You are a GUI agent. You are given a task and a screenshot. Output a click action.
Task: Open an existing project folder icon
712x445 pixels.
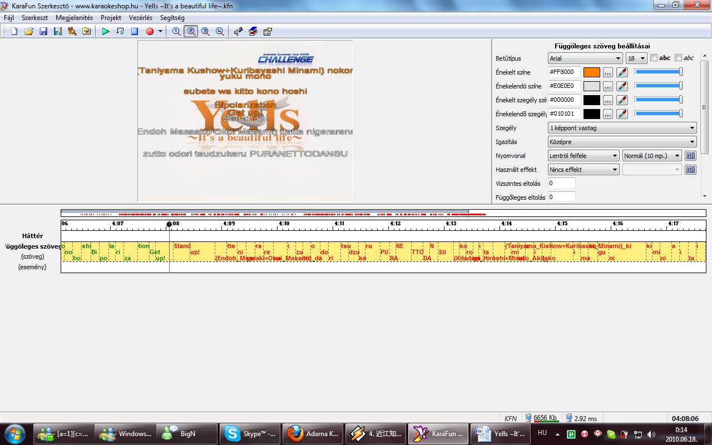(x=29, y=32)
